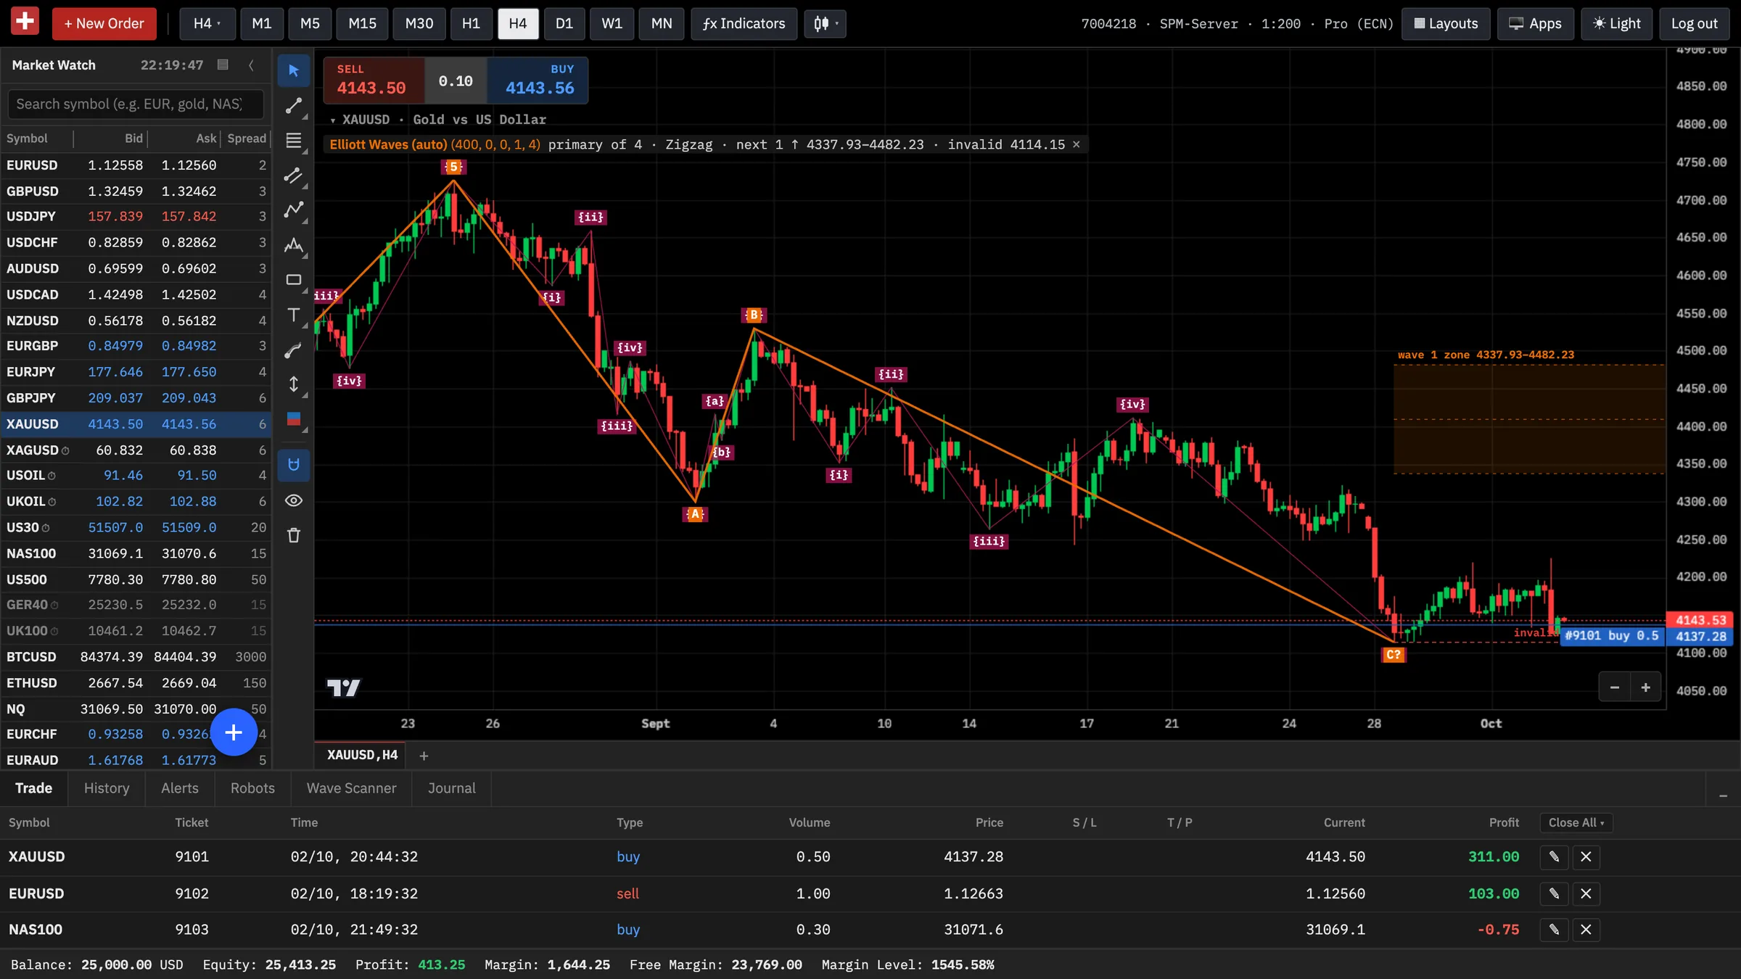The height and width of the screenshot is (979, 1741).
Task: Collapse the Market Watch panel chevron
Action: point(251,65)
